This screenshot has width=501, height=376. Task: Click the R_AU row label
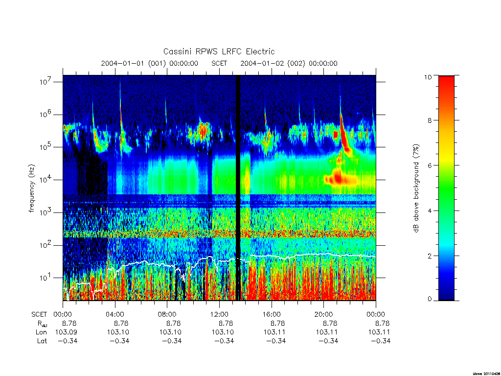(x=42, y=324)
